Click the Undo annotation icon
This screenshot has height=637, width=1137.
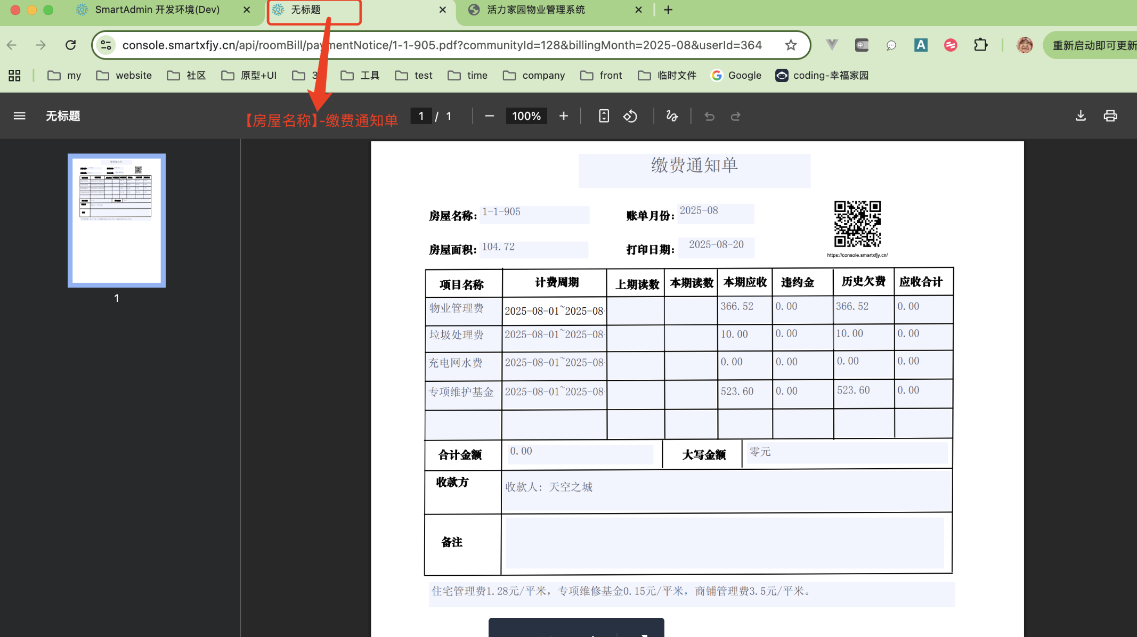click(709, 116)
